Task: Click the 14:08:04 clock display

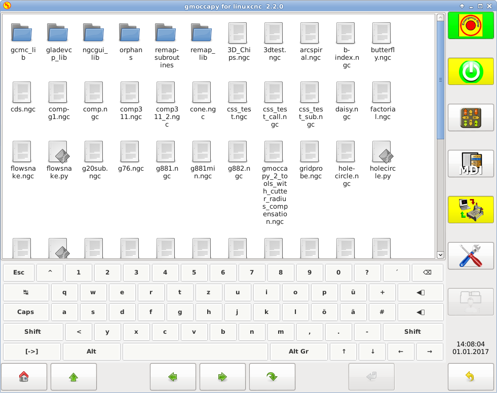Action: 470,344
